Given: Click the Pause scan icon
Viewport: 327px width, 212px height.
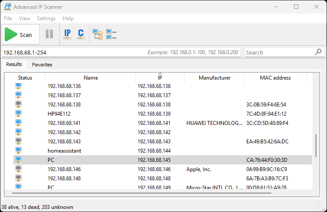Looking at the screenshot, I should [x=49, y=34].
